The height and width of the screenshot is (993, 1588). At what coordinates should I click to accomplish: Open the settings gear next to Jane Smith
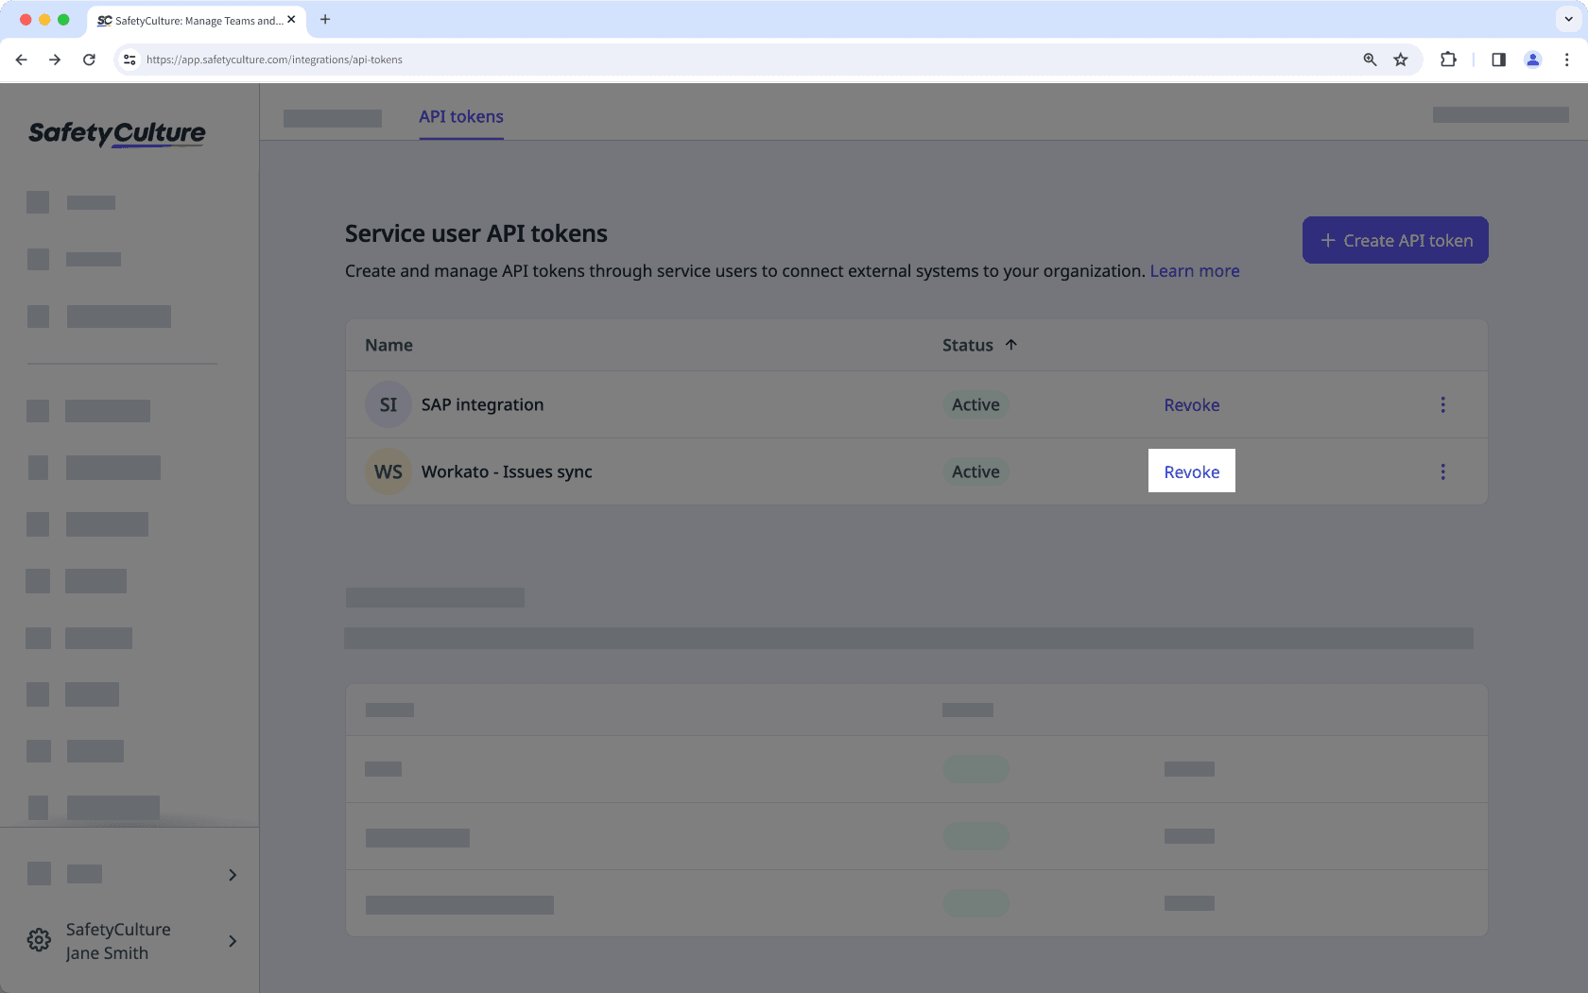tap(38, 939)
